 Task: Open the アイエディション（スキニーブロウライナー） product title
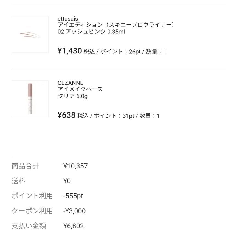pyautogui.click(x=116, y=25)
